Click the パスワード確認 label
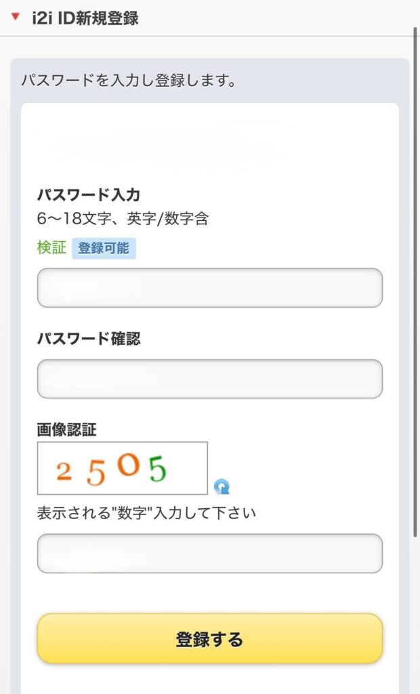The image size is (420, 694). click(89, 339)
